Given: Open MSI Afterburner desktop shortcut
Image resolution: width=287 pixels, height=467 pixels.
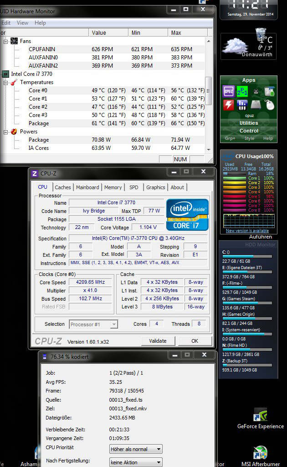Looking at the screenshot, I should [260, 456].
